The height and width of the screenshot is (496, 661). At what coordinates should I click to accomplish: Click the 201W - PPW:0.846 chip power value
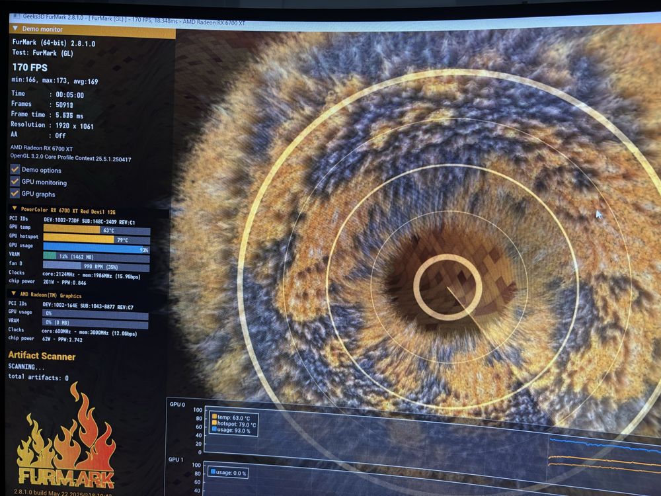[x=65, y=282]
